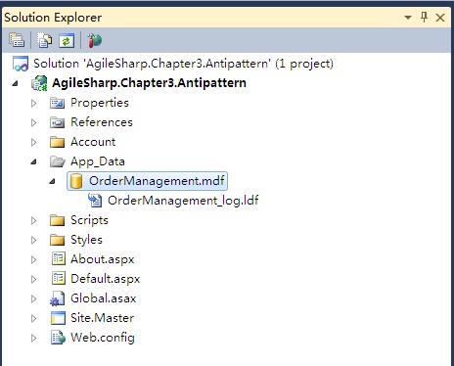Select the Global.asax file name
This screenshot has height=366, width=454.
(x=103, y=298)
